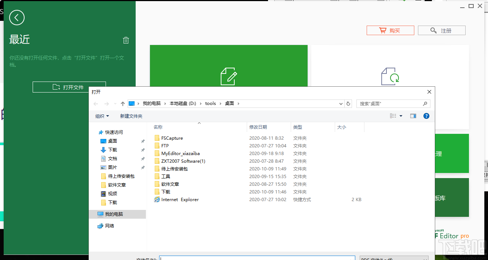
Task: Select 软件文章 in navigation pane
Action: point(117,185)
